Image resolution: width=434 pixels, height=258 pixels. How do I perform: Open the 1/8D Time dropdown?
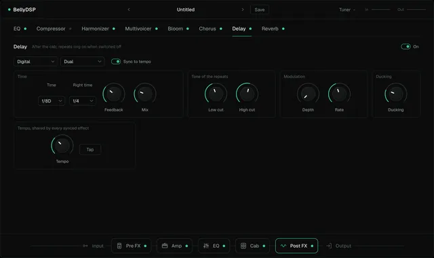pyautogui.click(x=52, y=101)
